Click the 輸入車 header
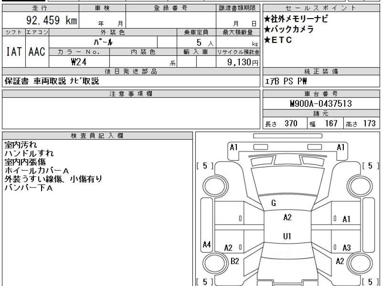Viewport: 382px width, 286px height. (196, 52)
